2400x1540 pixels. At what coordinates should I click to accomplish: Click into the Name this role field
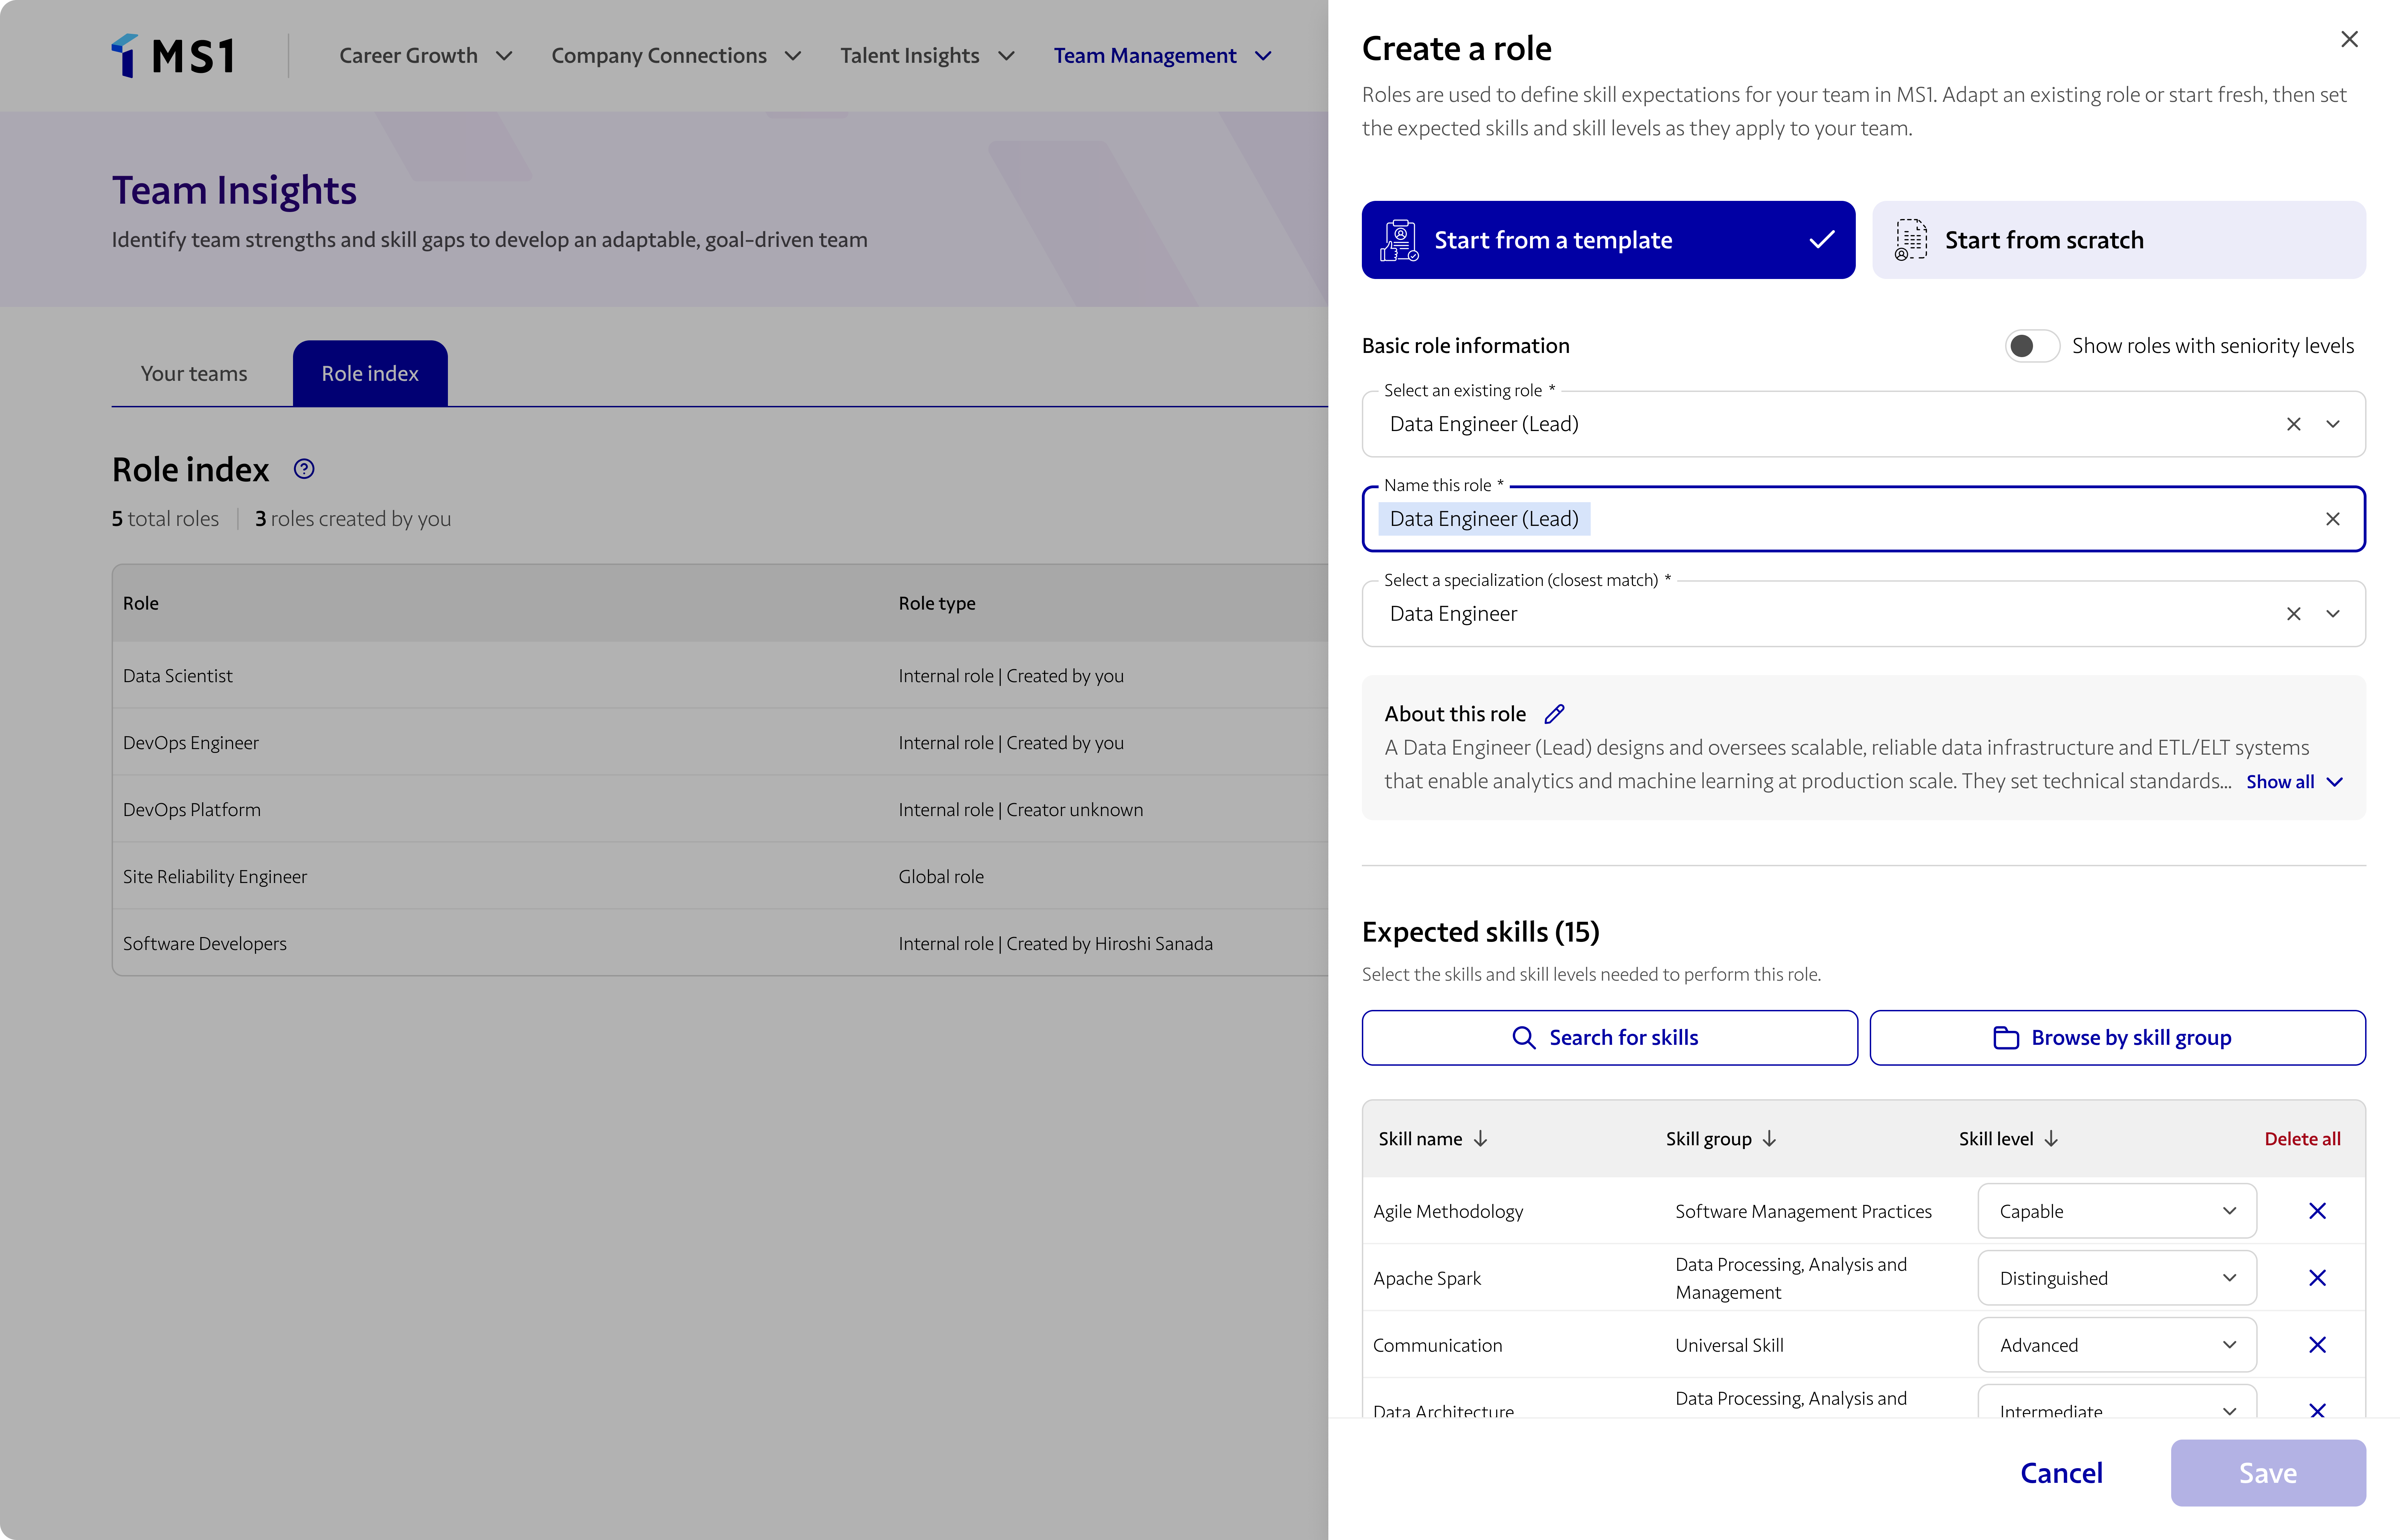click(1864, 519)
